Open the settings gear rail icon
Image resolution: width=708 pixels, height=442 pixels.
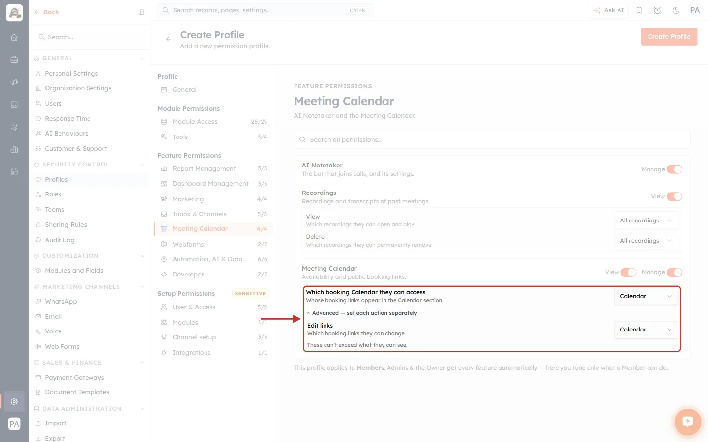tap(14, 401)
